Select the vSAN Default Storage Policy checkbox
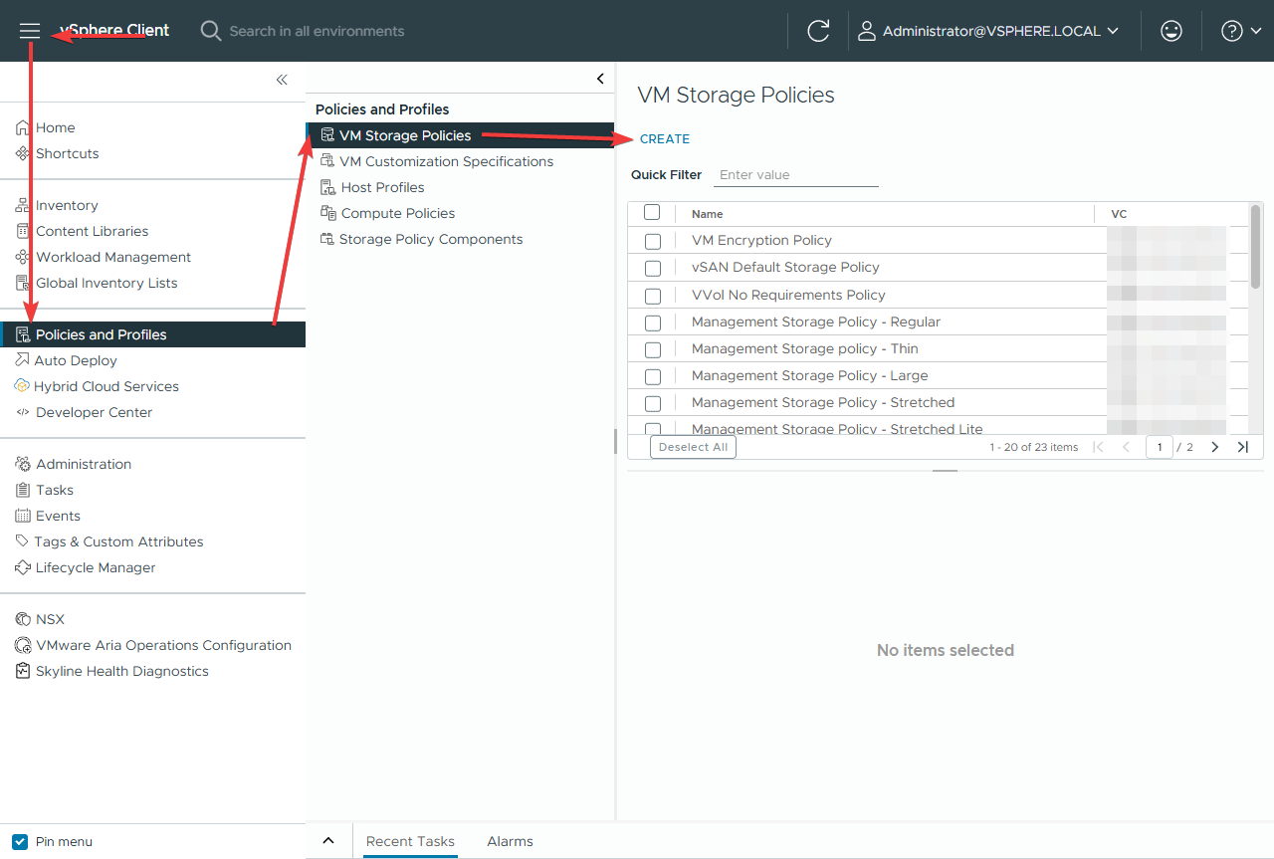This screenshot has height=859, width=1274. 653,268
